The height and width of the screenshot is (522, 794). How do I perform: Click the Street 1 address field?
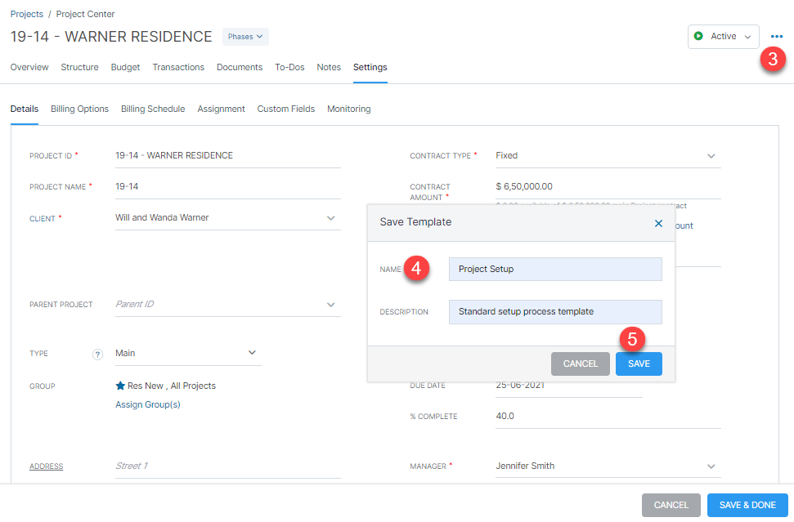pyautogui.click(x=228, y=466)
